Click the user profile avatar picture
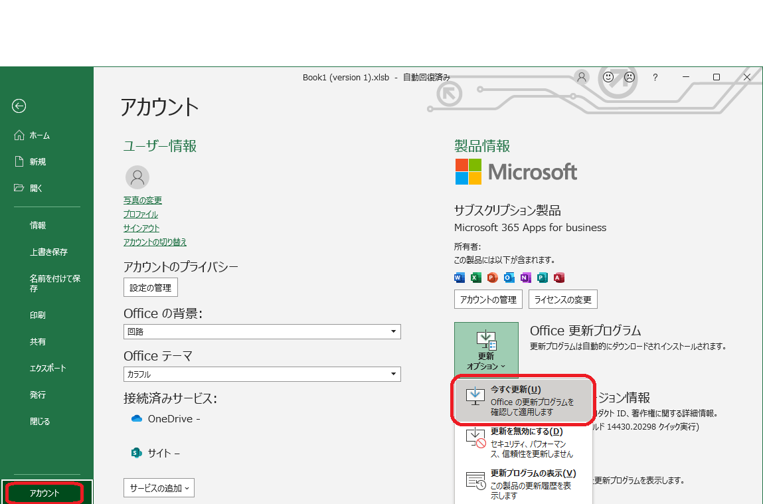763x504 pixels. [137, 177]
